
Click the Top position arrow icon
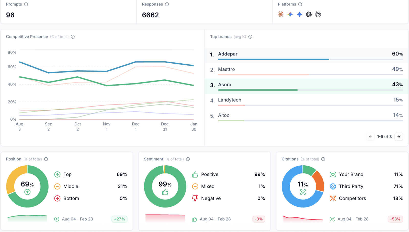tap(57, 175)
